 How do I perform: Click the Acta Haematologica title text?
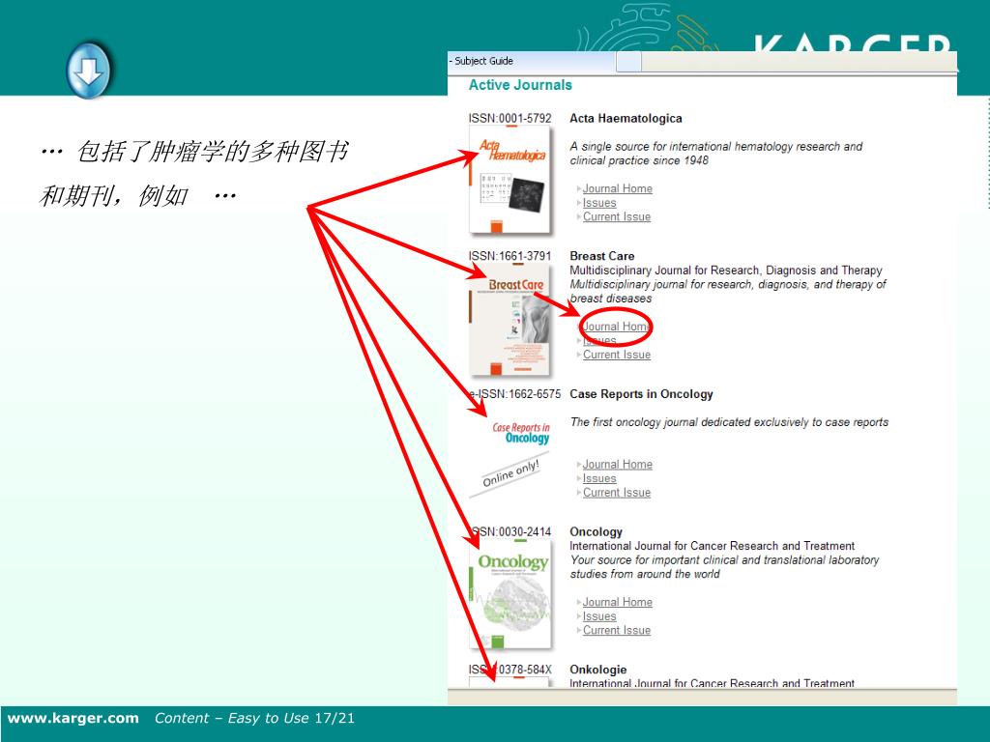click(x=626, y=118)
